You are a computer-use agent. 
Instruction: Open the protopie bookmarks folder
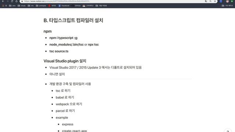pyautogui.click(x=41, y=6)
